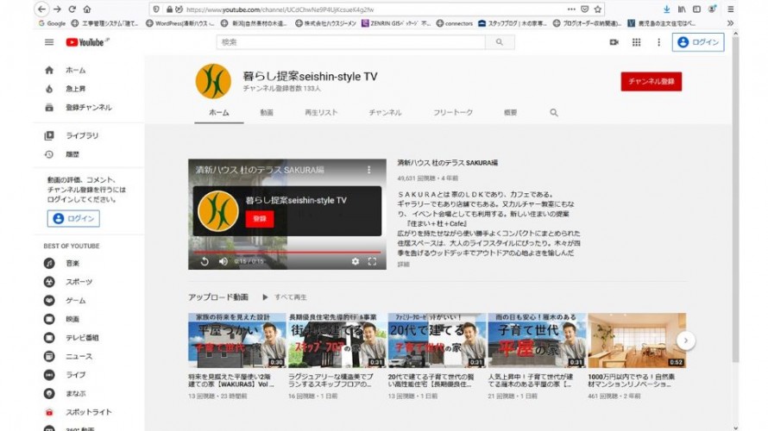
Task: Mute the featured video volume
Action: [x=223, y=261]
